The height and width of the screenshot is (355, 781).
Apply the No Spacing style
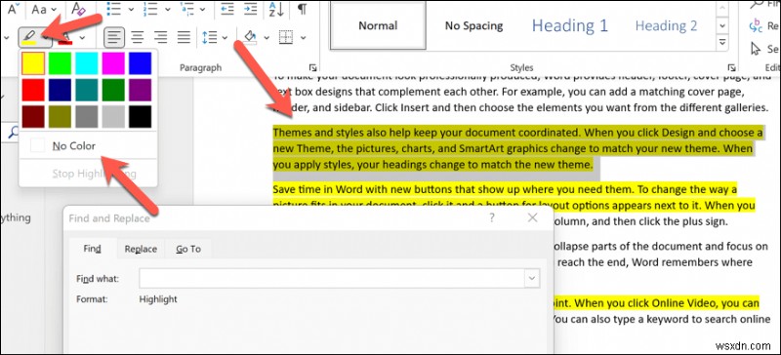(473, 25)
